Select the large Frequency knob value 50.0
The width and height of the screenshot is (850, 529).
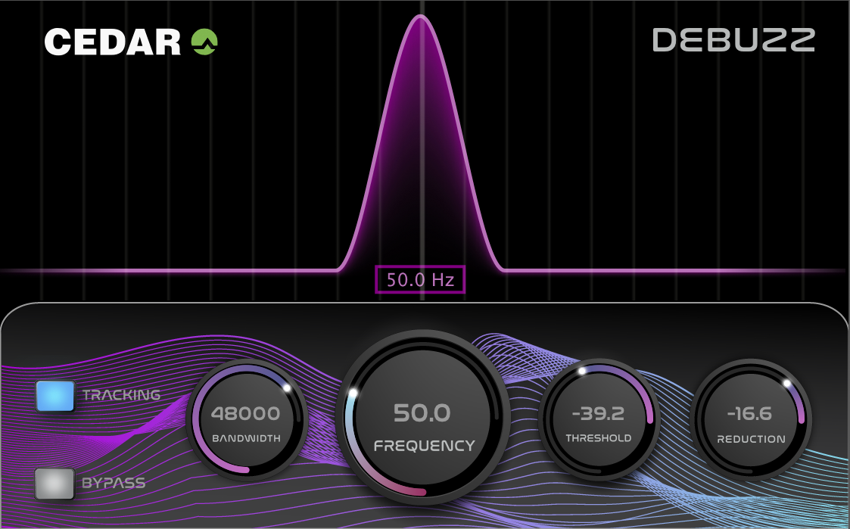[x=422, y=413]
